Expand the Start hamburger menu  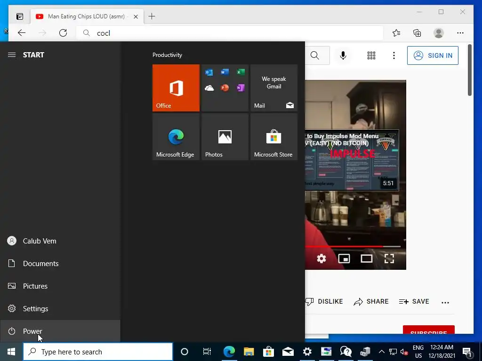[x=12, y=55]
